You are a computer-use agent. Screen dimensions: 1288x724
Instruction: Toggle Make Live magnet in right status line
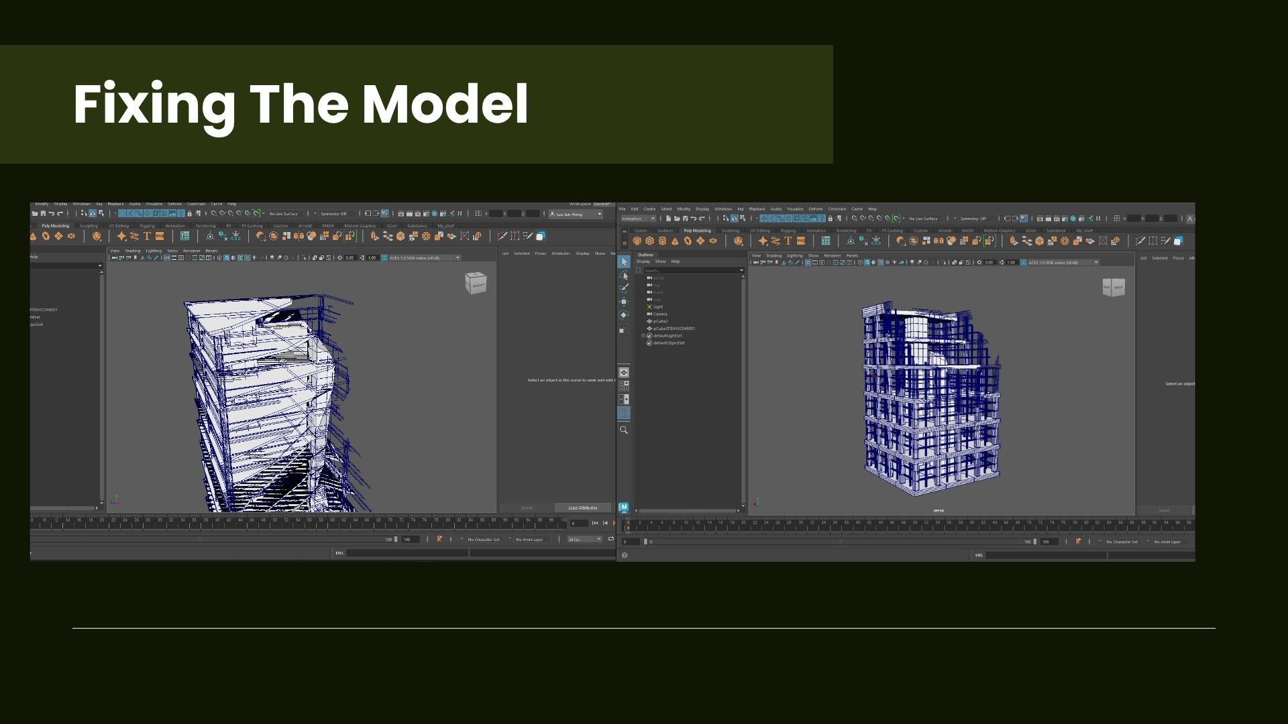(896, 219)
